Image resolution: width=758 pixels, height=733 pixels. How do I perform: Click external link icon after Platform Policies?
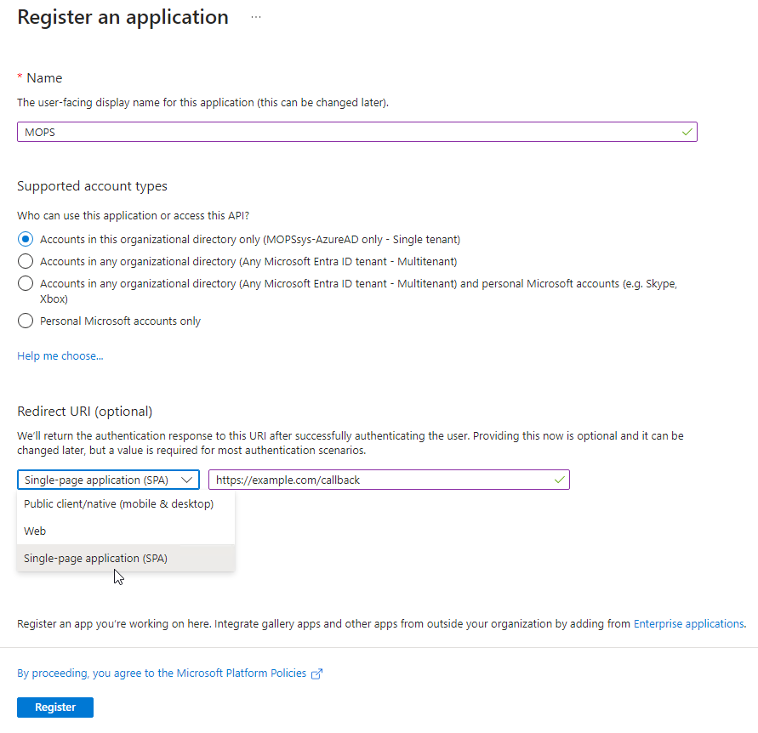pos(317,673)
